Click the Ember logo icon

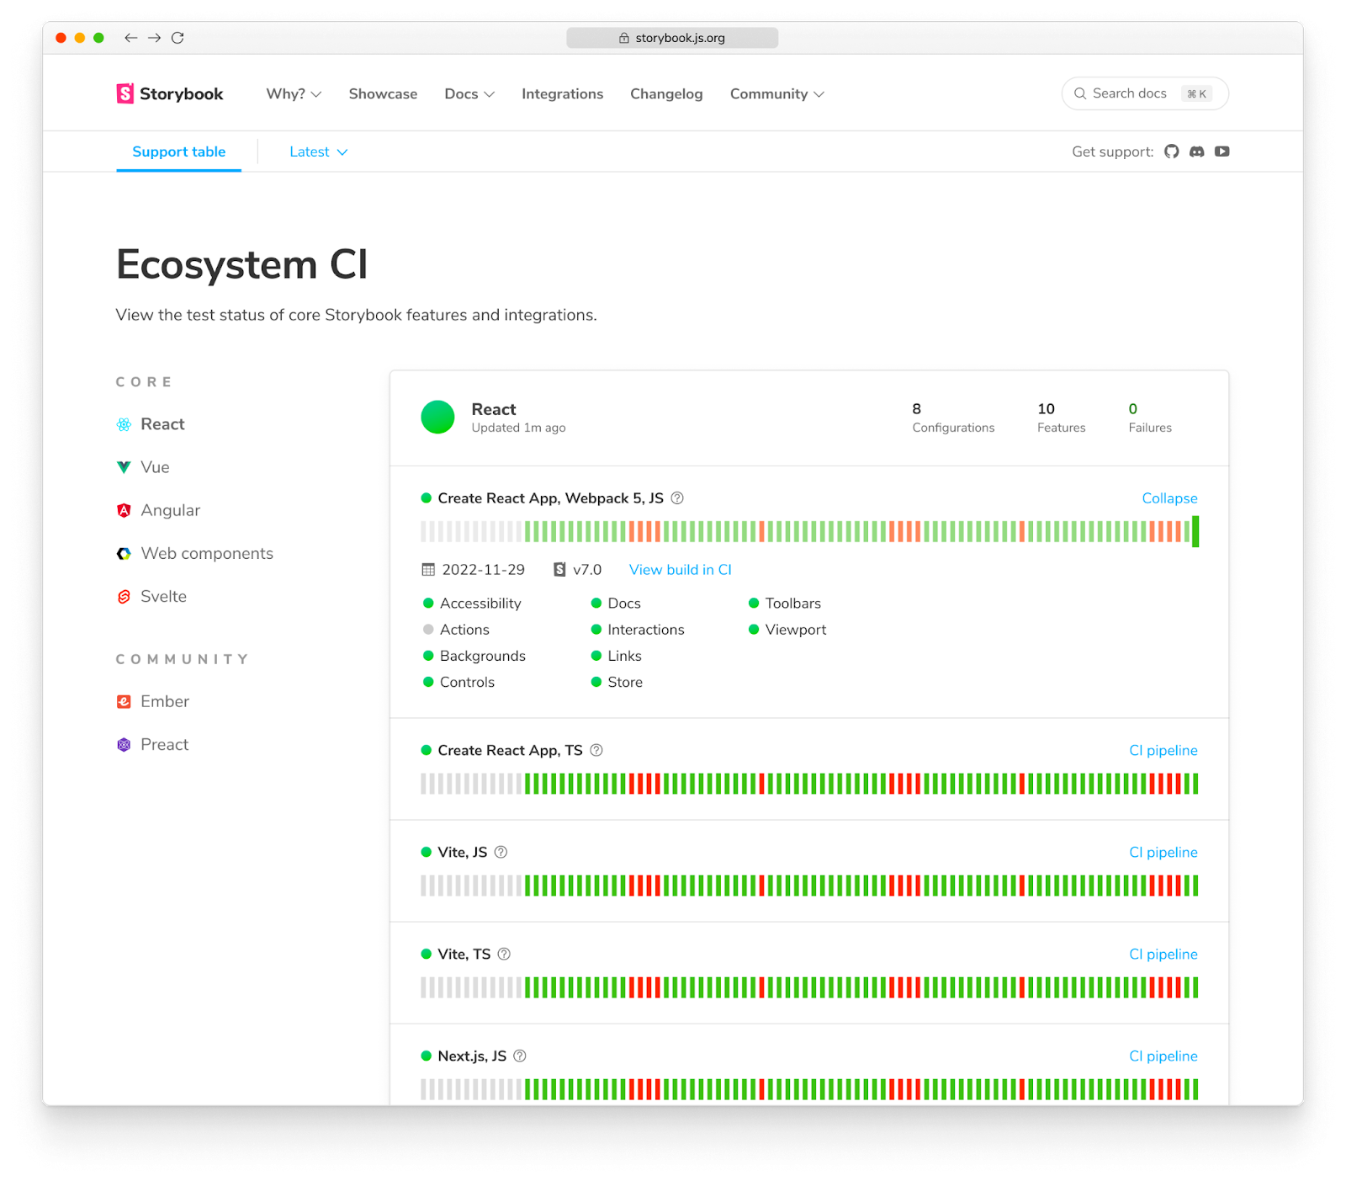tap(124, 701)
